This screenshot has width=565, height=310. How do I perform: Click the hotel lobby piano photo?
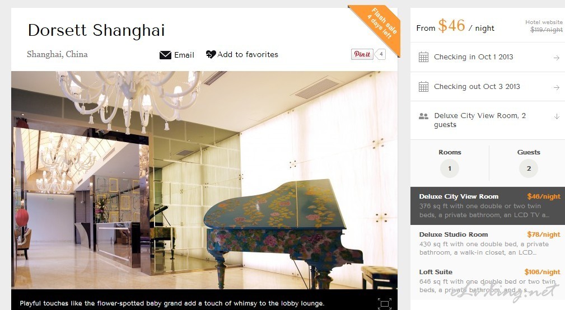tap(204, 180)
